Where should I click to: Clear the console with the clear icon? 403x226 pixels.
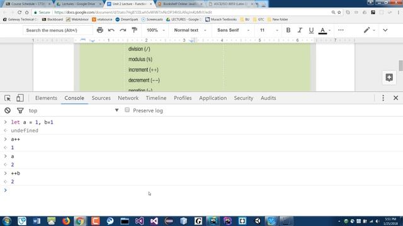8,110
